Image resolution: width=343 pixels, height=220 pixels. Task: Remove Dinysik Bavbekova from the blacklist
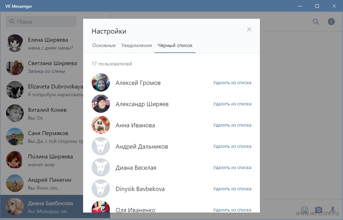pos(232,189)
